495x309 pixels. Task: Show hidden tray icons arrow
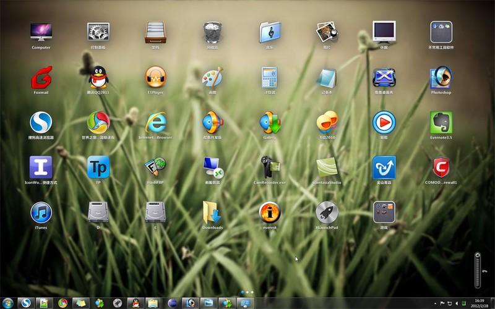(436, 303)
